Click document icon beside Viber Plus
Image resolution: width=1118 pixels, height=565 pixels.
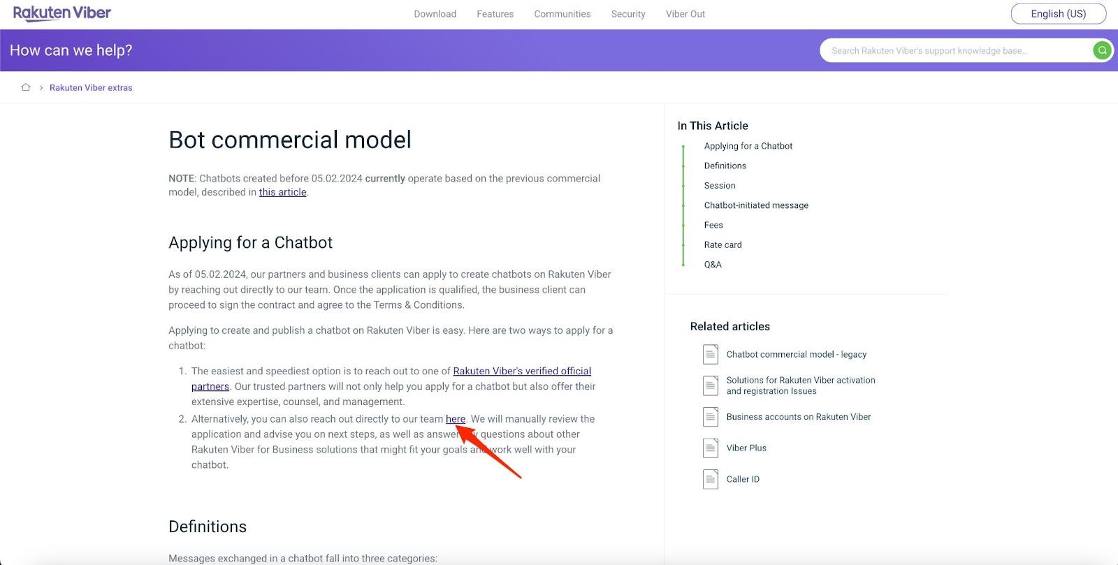(x=710, y=448)
